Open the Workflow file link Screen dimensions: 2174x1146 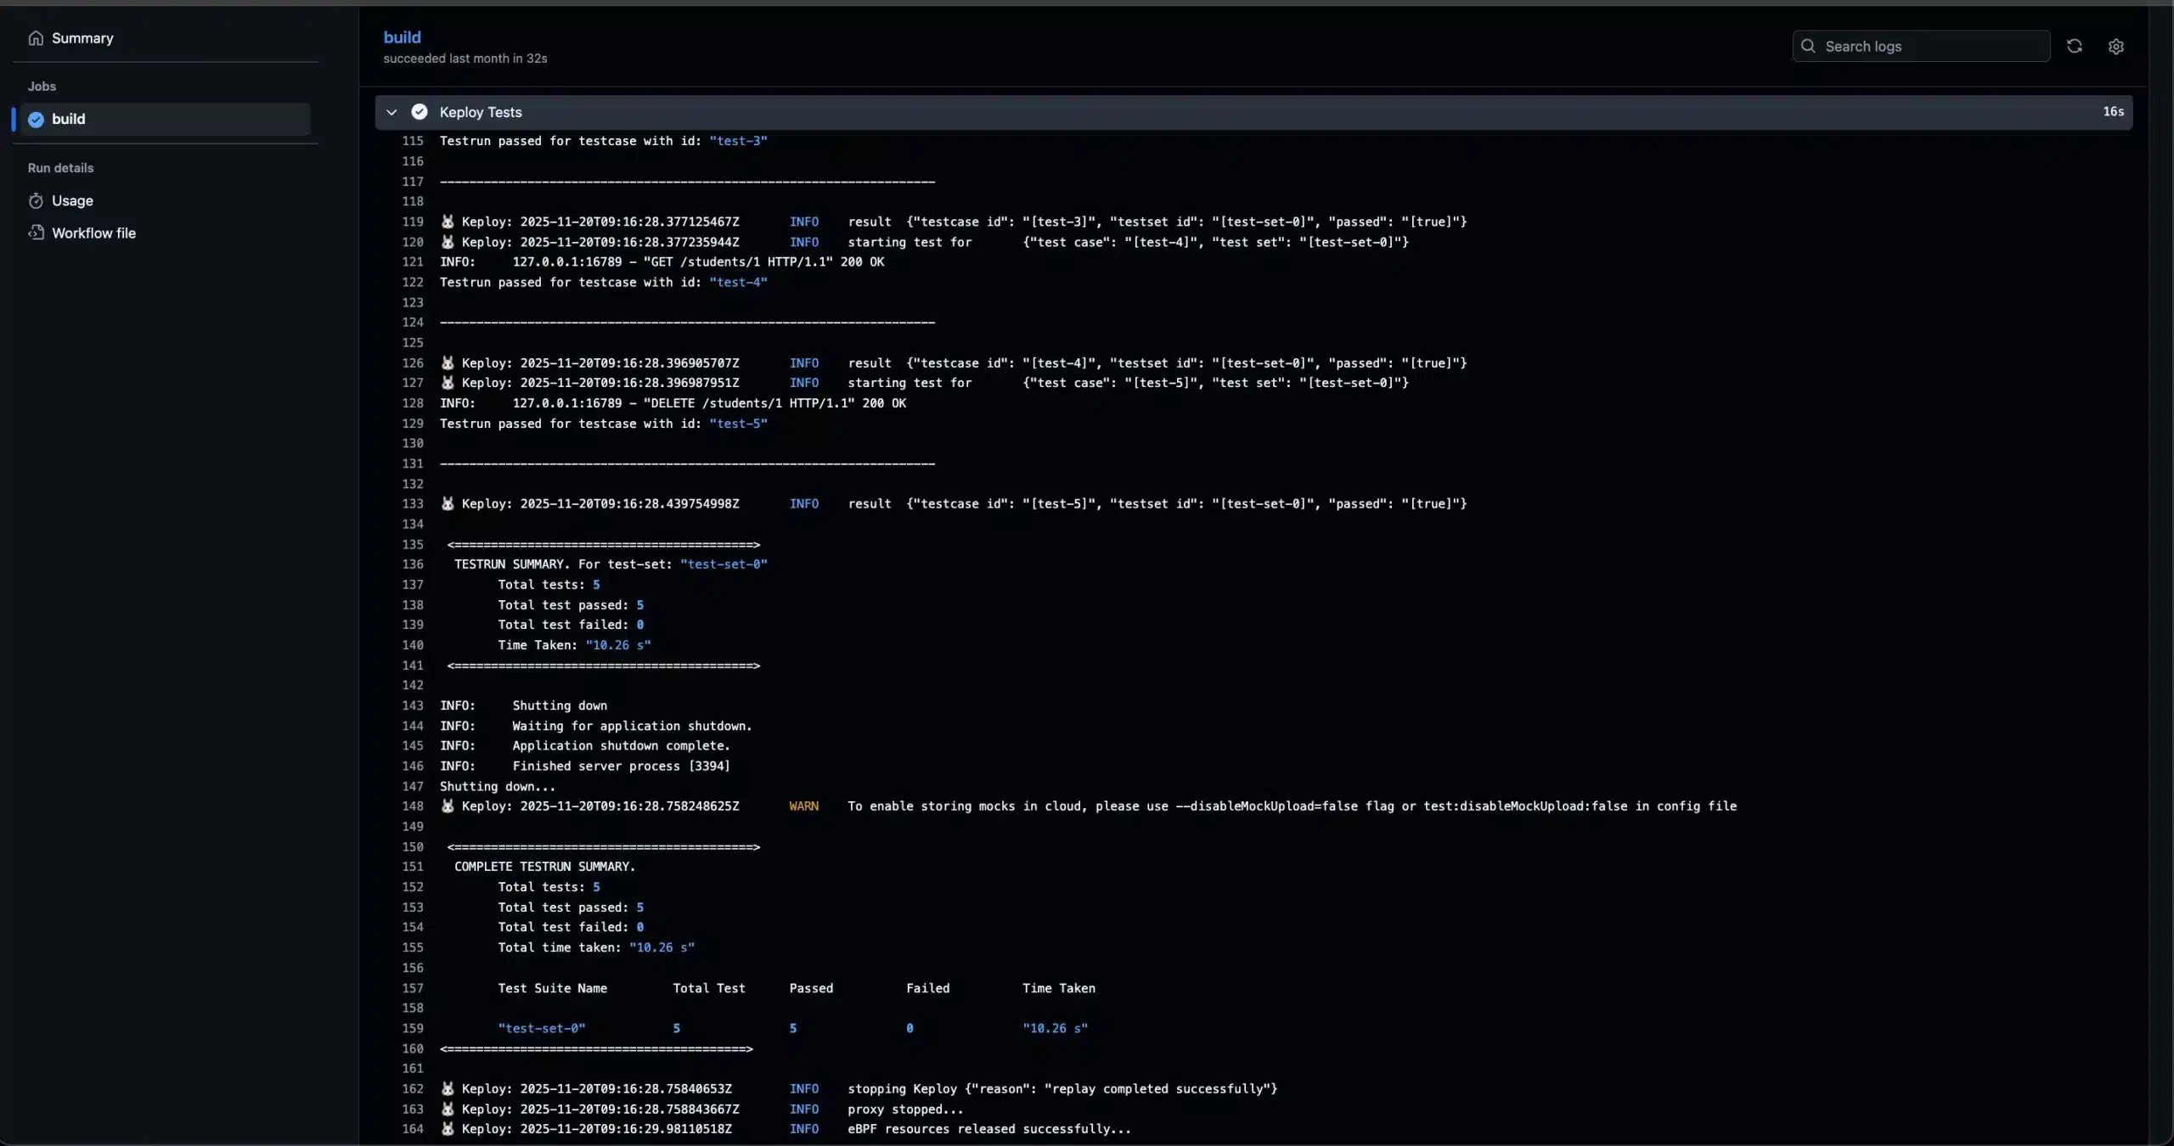(x=93, y=233)
